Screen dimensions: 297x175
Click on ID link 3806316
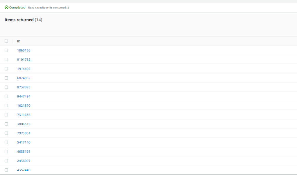coord(24,124)
